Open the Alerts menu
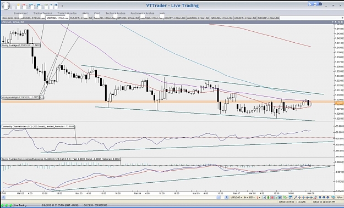Screen dimensions: 344x208 pyautogui.click(x=85, y=13)
